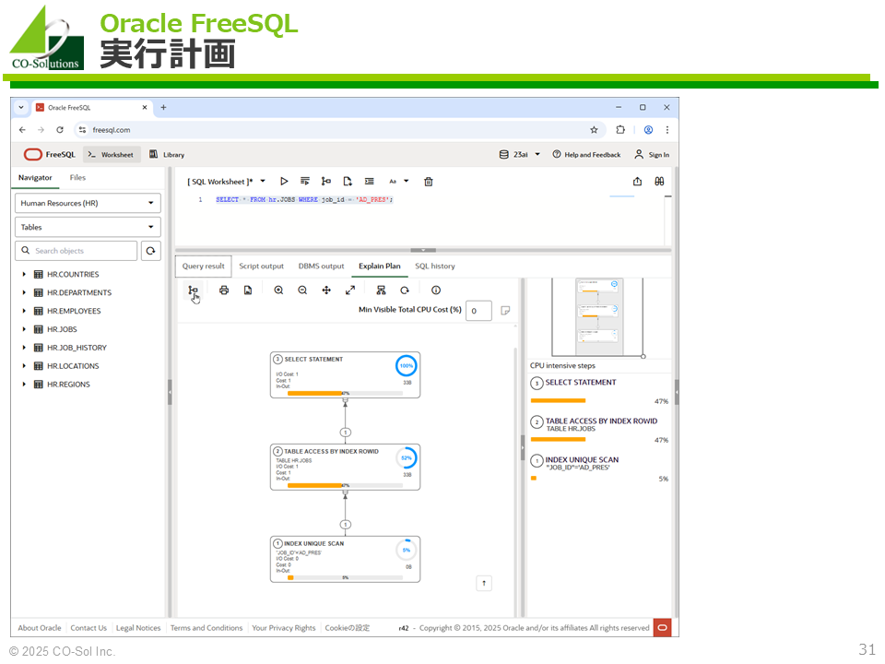Click the Run Statement play icon
This screenshot has height=664, width=885.
pos(284,182)
